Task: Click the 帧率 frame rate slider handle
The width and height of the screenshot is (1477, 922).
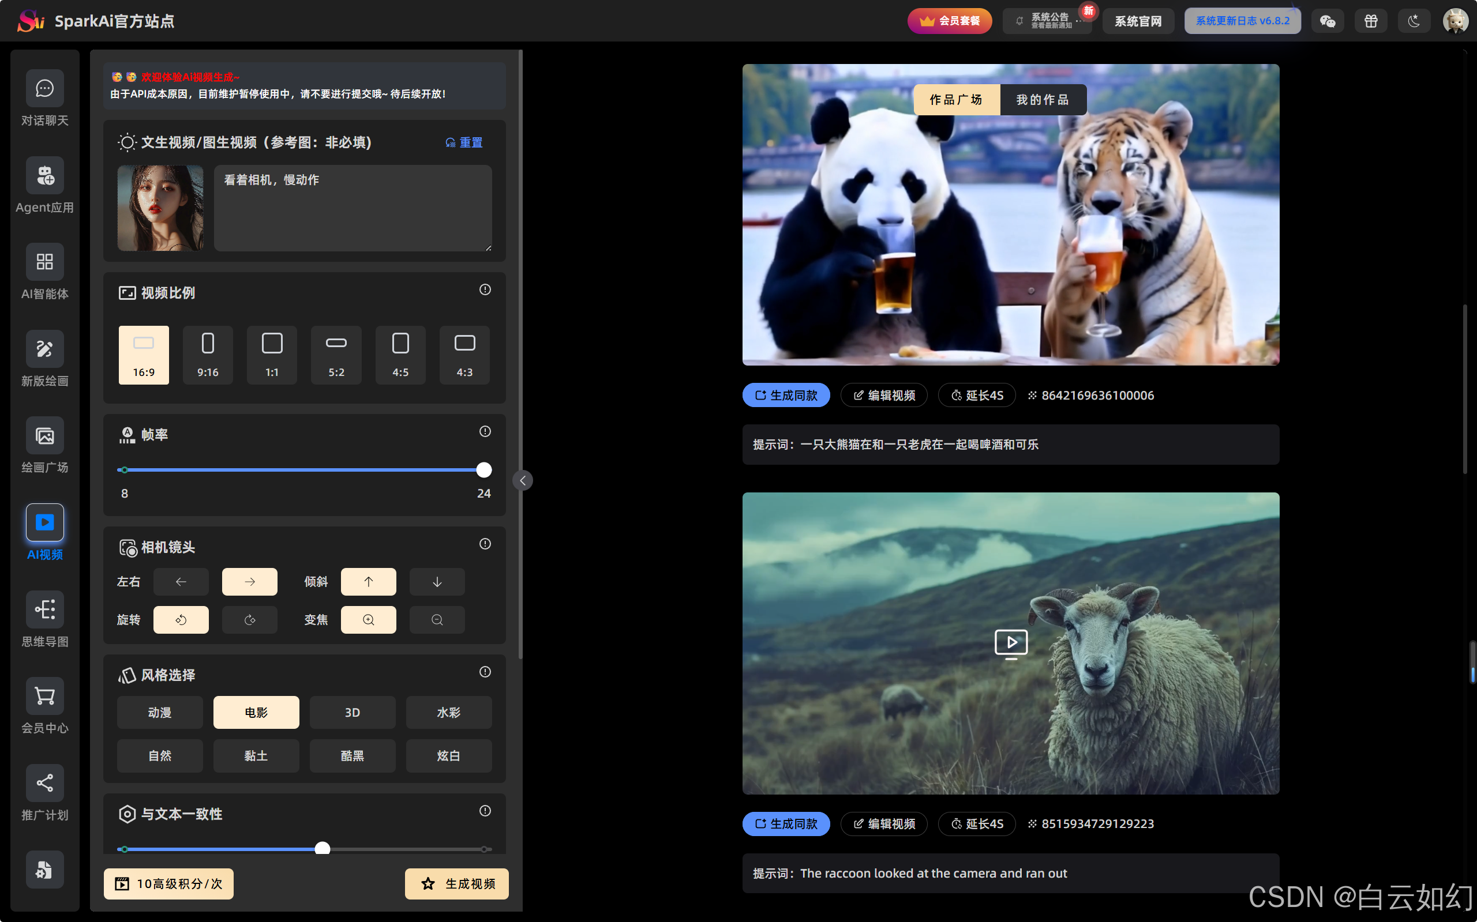Action: point(484,470)
